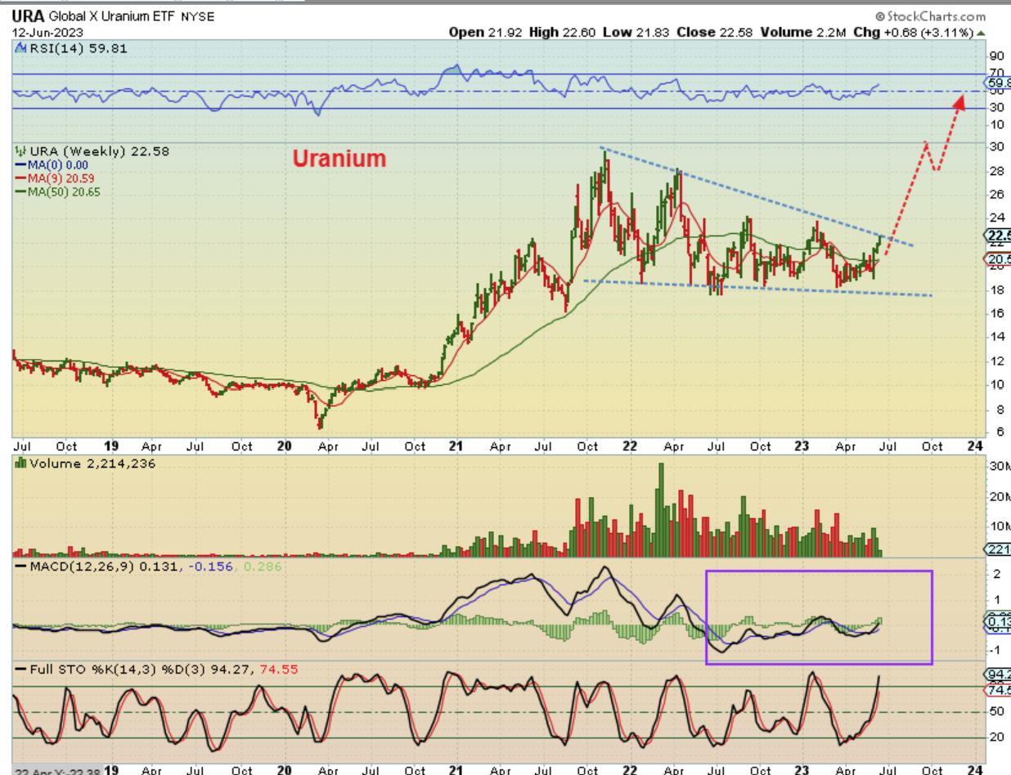Click the 30M volume axis label
Screen dimensions: 1011x775
[x=999, y=466]
